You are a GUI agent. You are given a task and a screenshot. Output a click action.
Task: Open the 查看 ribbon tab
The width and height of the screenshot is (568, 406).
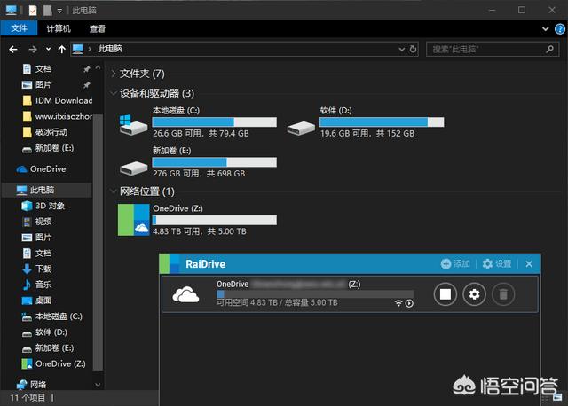coord(98,28)
